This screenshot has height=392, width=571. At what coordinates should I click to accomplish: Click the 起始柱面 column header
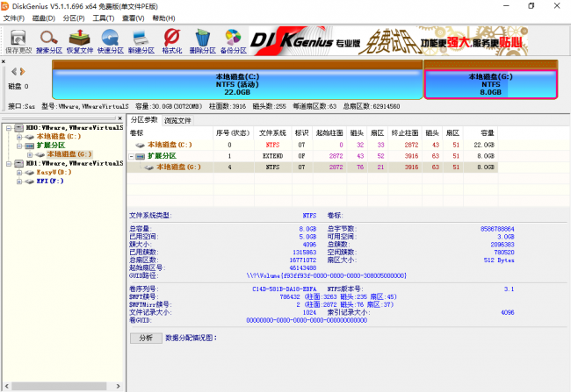pyautogui.click(x=329, y=133)
